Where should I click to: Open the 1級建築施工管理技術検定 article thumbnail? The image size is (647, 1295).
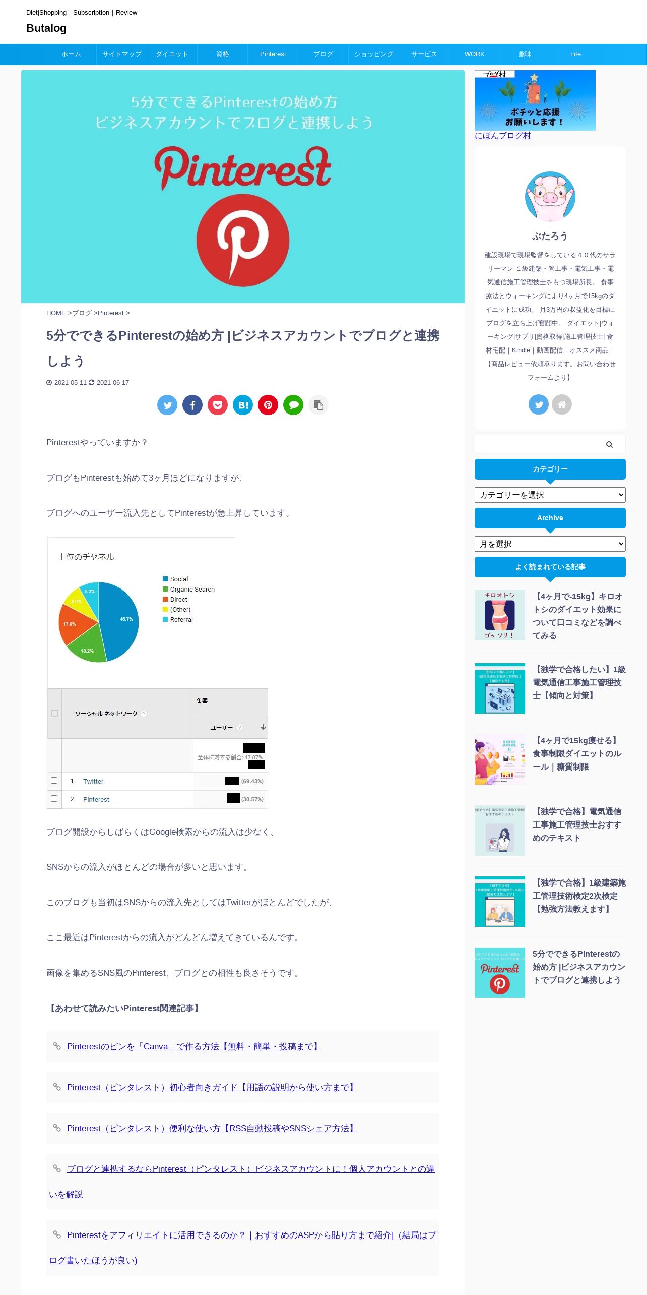pyautogui.click(x=500, y=902)
